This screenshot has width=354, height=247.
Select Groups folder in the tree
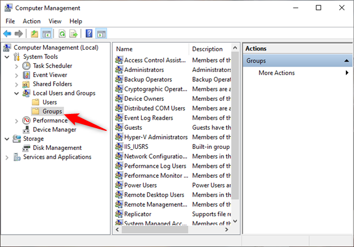(52, 111)
